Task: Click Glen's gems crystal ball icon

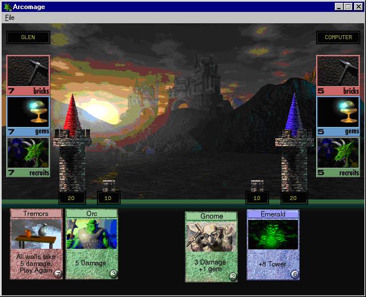Action: pyautogui.click(x=28, y=112)
